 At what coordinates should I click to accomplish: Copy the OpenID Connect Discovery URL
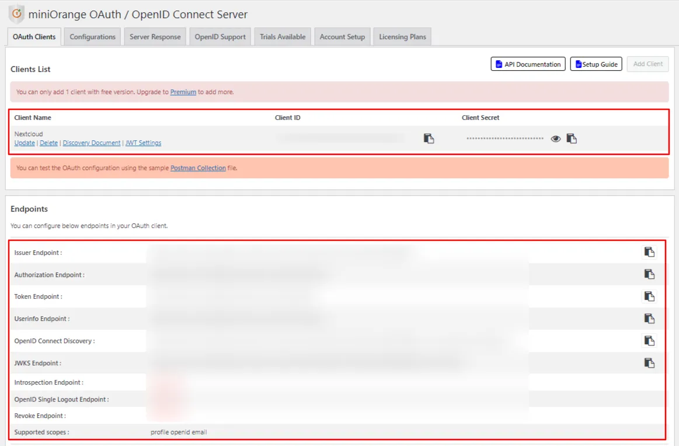pos(649,341)
